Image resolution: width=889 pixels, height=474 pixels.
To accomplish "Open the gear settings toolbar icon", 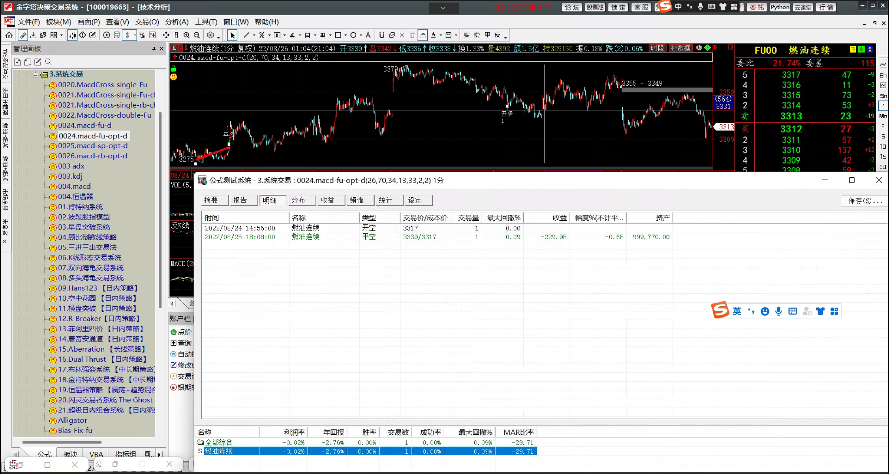I will tap(211, 35).
